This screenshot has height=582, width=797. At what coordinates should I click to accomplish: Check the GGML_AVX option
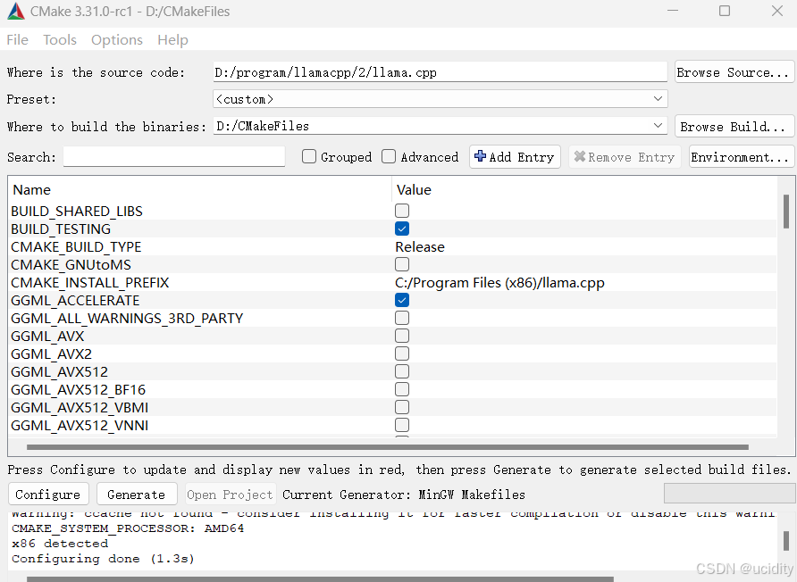pyautogui.click(x=402, y=336)
